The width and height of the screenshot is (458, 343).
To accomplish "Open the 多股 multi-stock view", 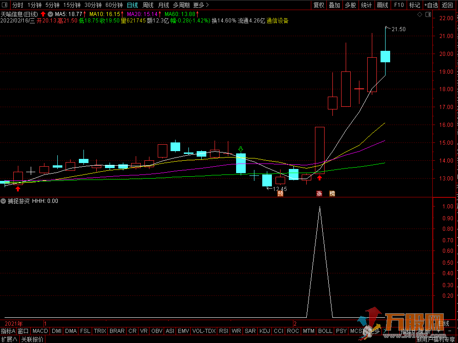I will pos(350,5).
